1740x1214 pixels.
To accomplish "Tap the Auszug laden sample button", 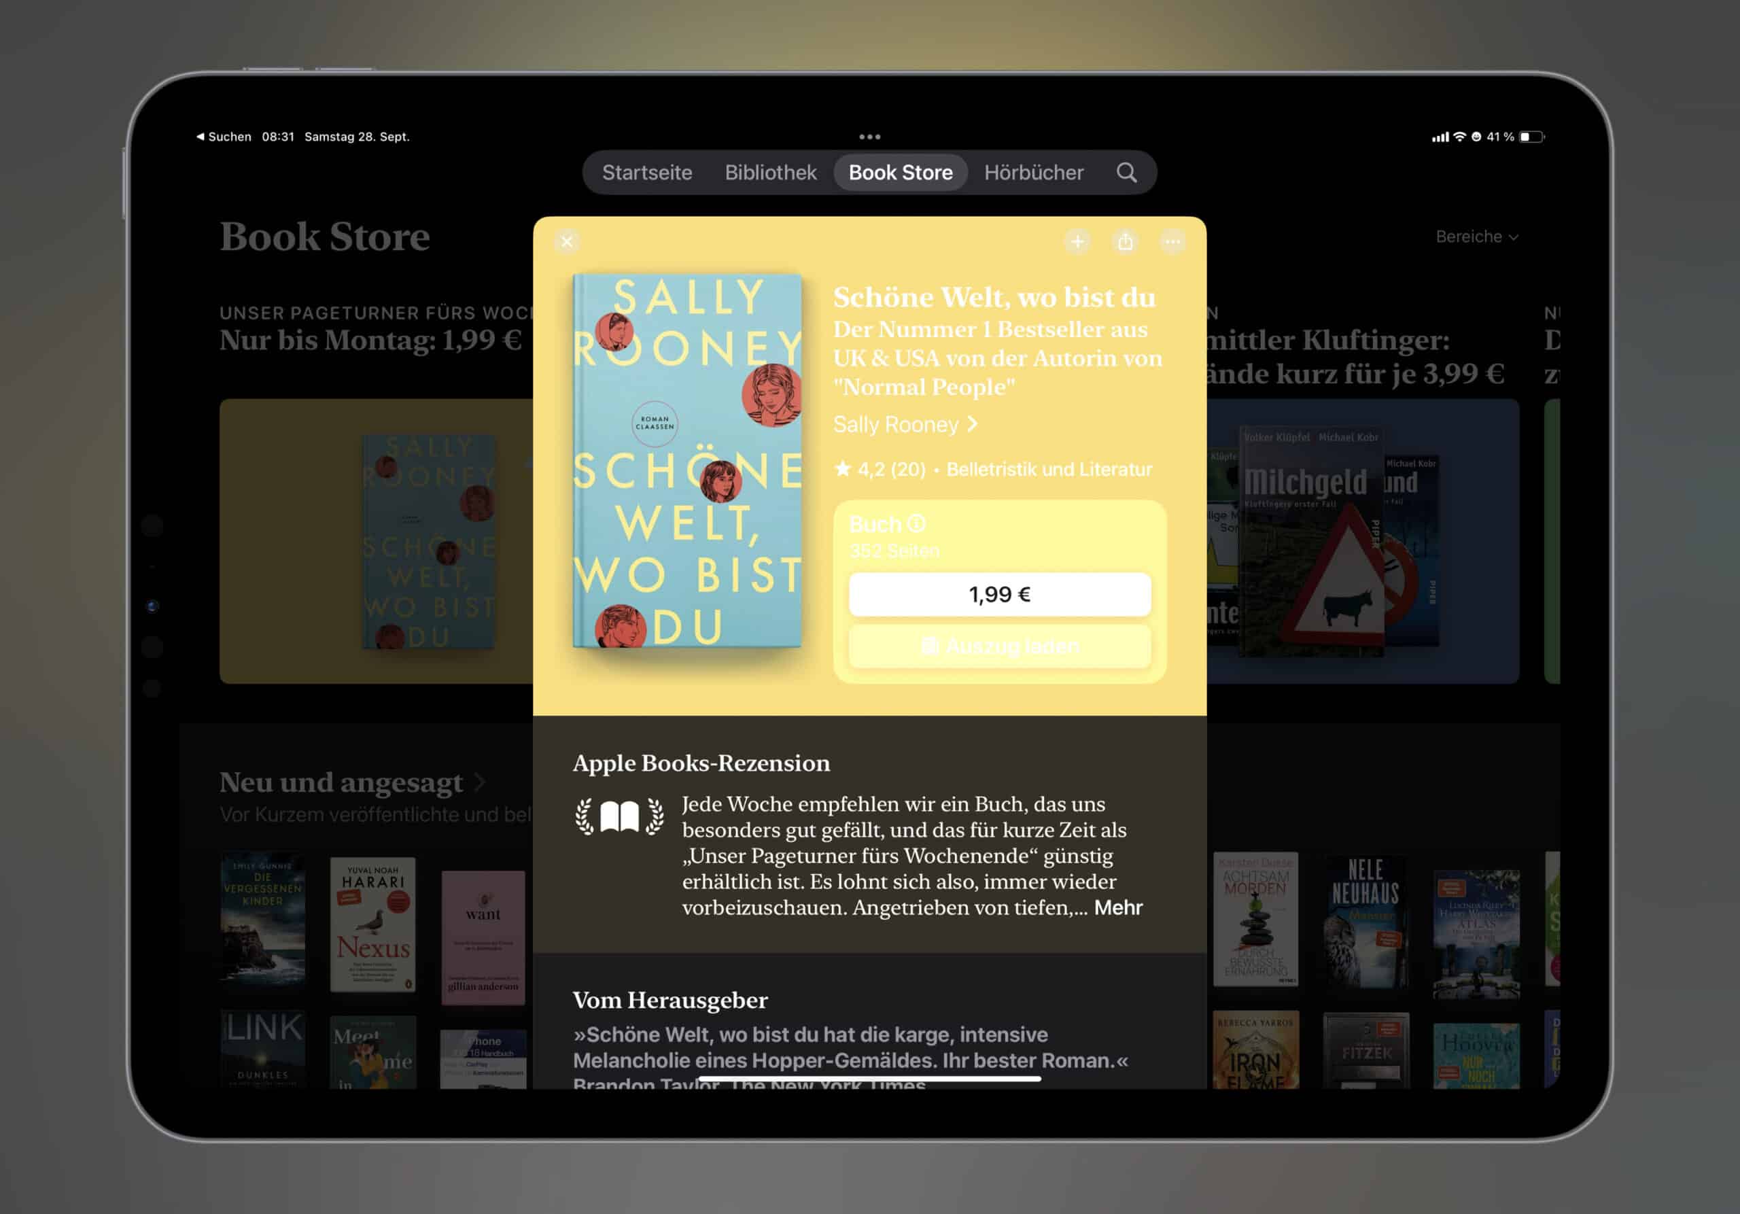I will [x=1000, y=646].
